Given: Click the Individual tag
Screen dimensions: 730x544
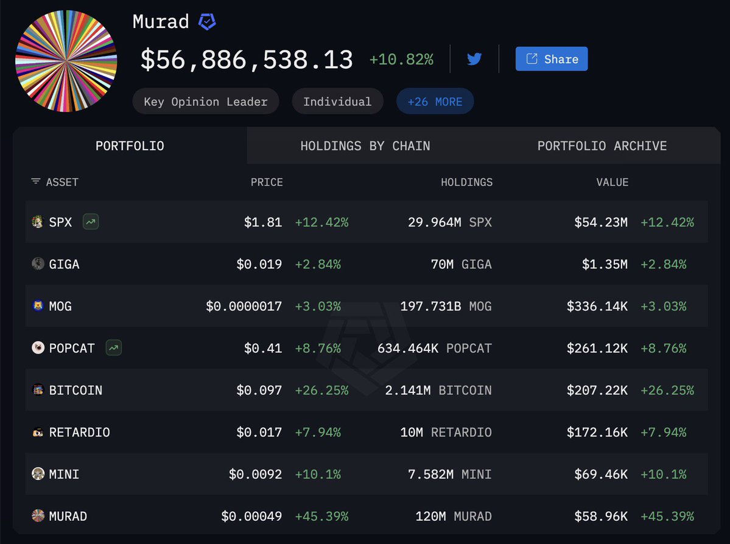Looking at the screenshot, I should pos(337,102).
